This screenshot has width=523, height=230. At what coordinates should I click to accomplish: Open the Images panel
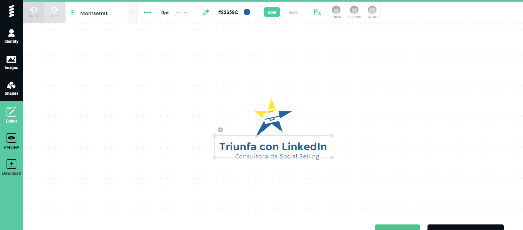[x=11, y=63]
